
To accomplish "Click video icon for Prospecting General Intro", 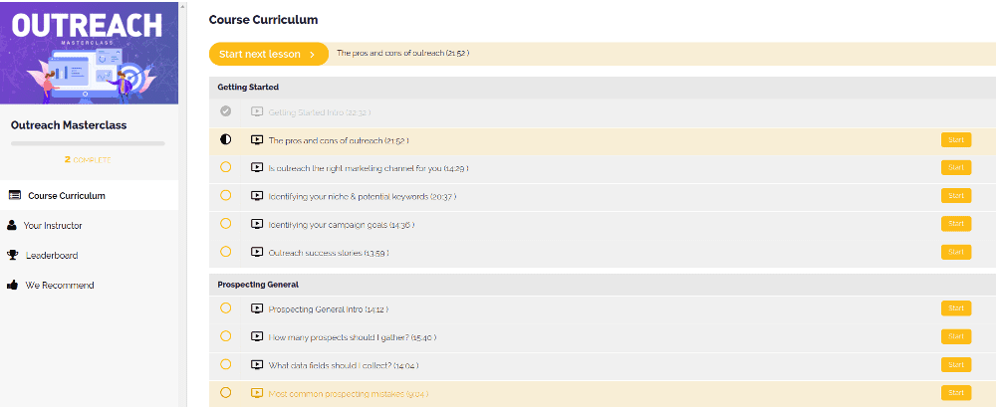I will (257, 308).
